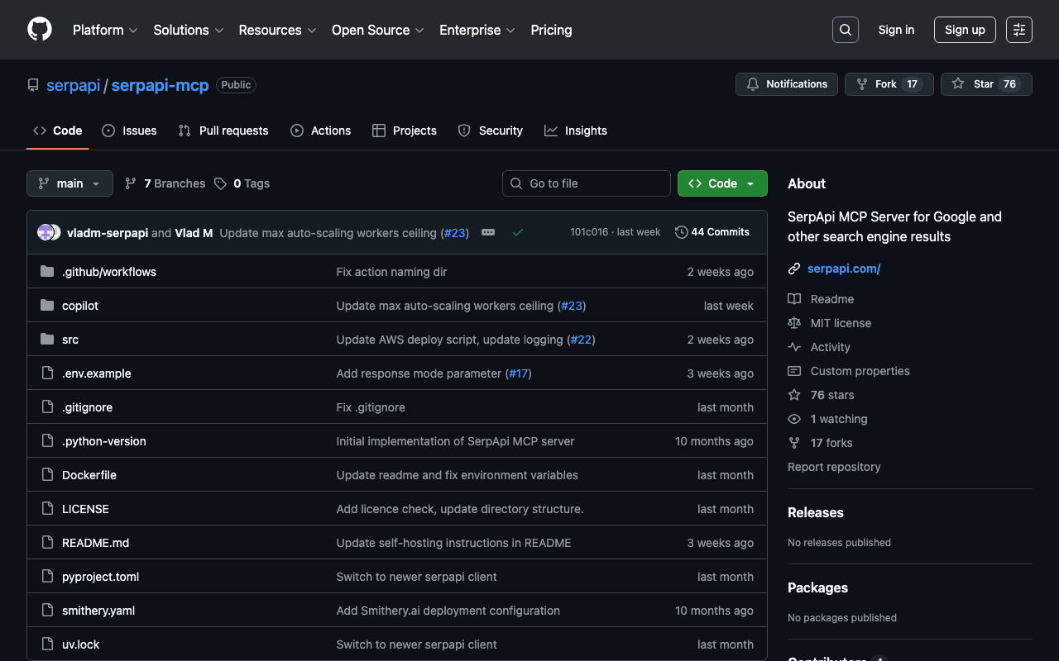Star the serpapi-mcp repository
This screenshot has width=1059, height=661.
(x=985, y=84)
